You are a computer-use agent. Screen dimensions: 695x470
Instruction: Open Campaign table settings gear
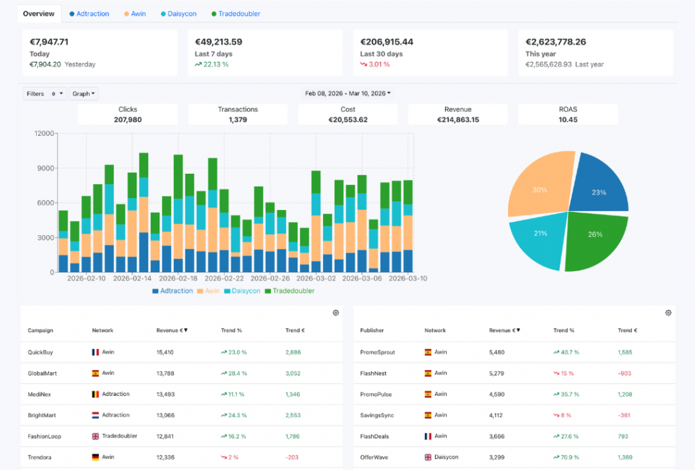[335, 313]
